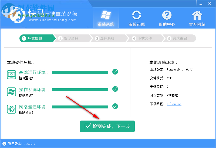Click the 本地硬件环境 heading
This screenshot has height=148, width=216.
pyautogui.click(x=21, y=63)
